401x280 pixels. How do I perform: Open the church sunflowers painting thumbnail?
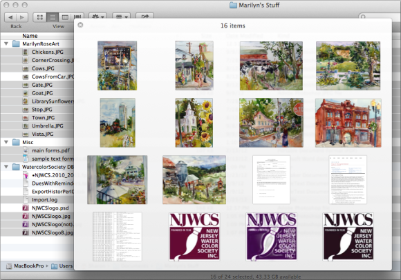pyautogui.click(x=194, y=123)
